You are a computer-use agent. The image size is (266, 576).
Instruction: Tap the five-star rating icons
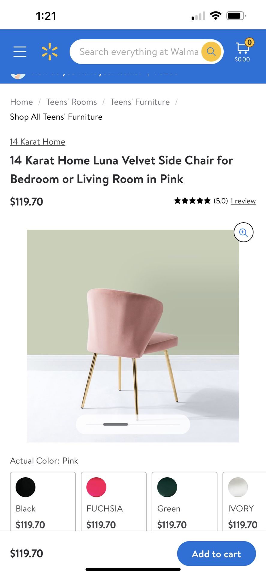pos(193,201)
